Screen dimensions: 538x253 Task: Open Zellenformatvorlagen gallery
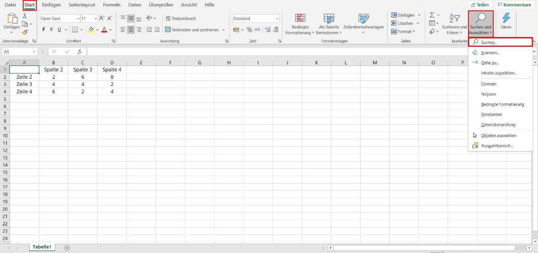click(x=363, y=24)
